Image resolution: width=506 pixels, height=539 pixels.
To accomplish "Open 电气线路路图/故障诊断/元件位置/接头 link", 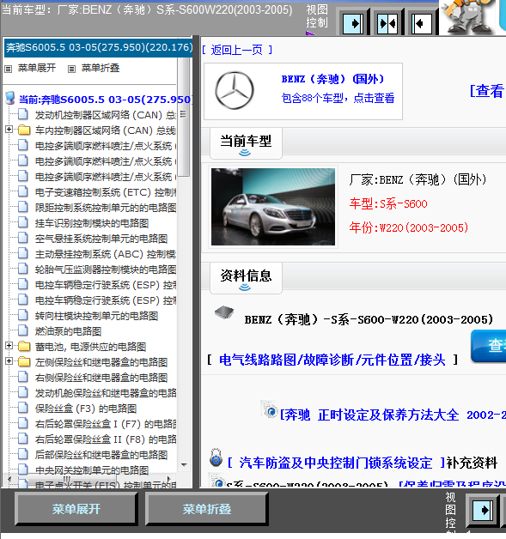I will 332,360.
